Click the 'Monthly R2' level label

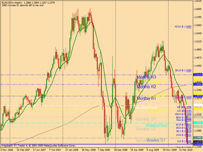click(146, 87)
